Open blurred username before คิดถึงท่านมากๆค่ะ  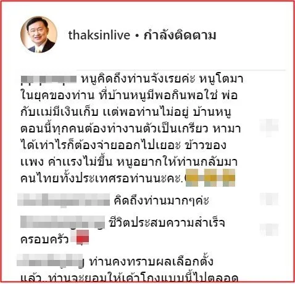tap(64, 200)
